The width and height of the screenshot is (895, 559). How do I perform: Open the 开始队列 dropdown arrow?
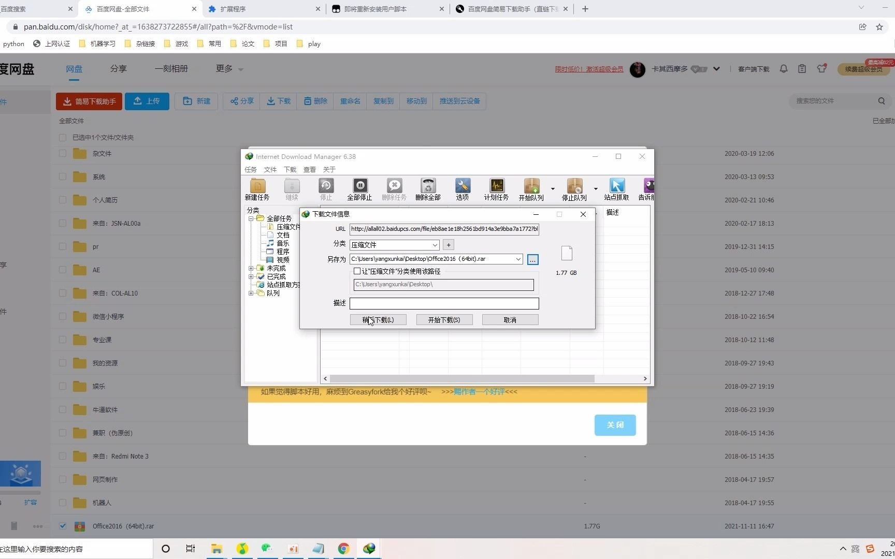(x=553, y=189)
